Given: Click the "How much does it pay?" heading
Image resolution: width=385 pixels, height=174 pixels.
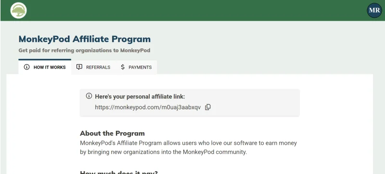Looking at the screenshot, I should pos(118,172).
